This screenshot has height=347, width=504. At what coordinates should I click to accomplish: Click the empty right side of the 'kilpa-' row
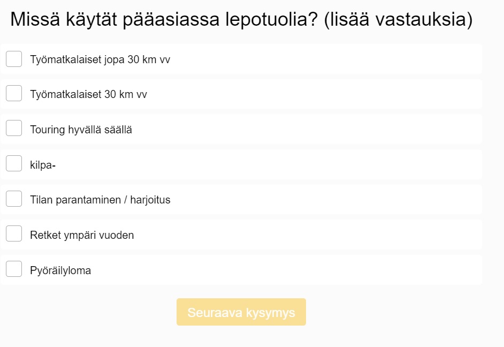click(x=321, y=164)
